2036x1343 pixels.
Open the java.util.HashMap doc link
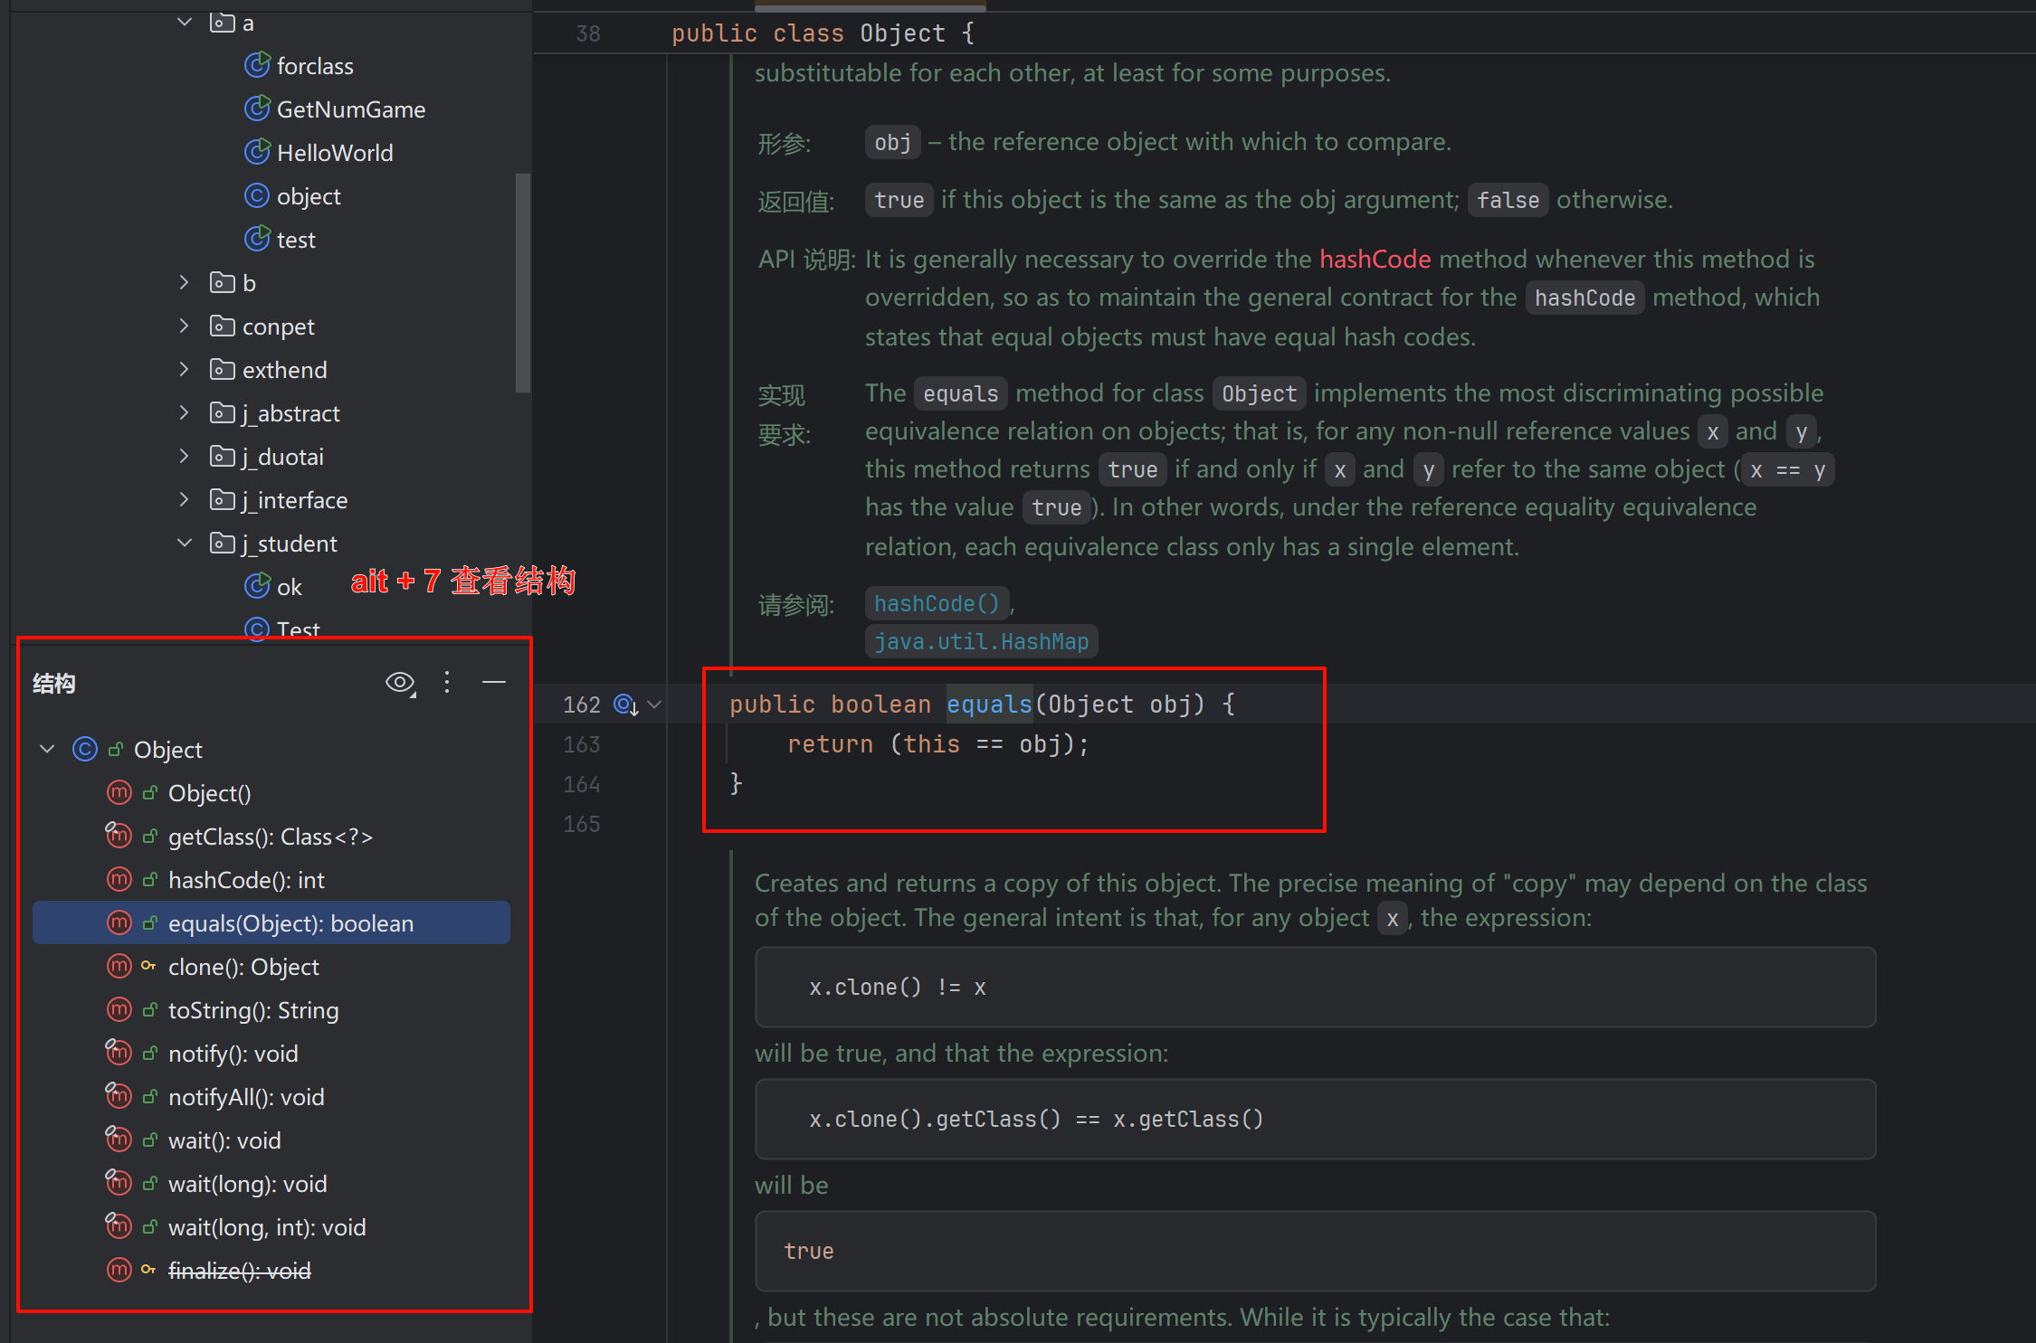pyautogui.click(x=981, y=641)
